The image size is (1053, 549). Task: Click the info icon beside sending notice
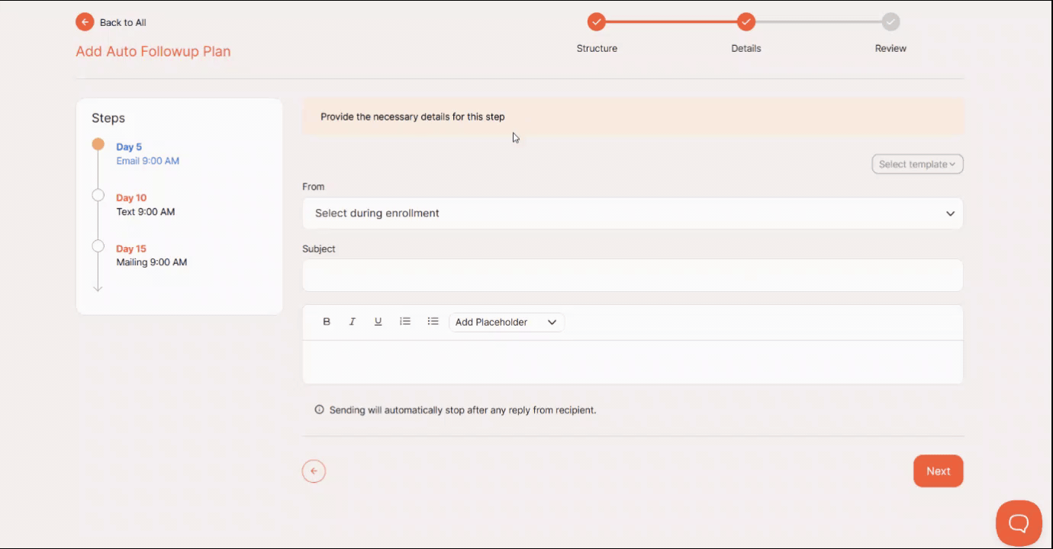pyautogui.click(x=319, y=409)
